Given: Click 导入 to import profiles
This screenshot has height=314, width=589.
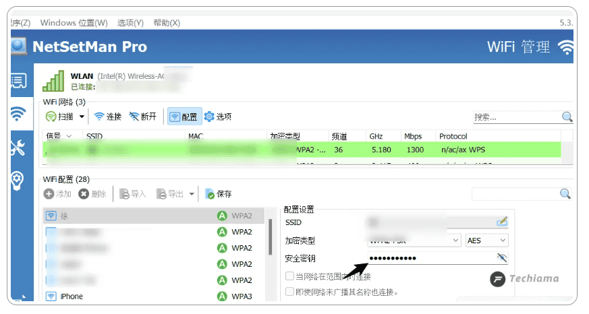Looking at the screenshot, I should 132,193.
